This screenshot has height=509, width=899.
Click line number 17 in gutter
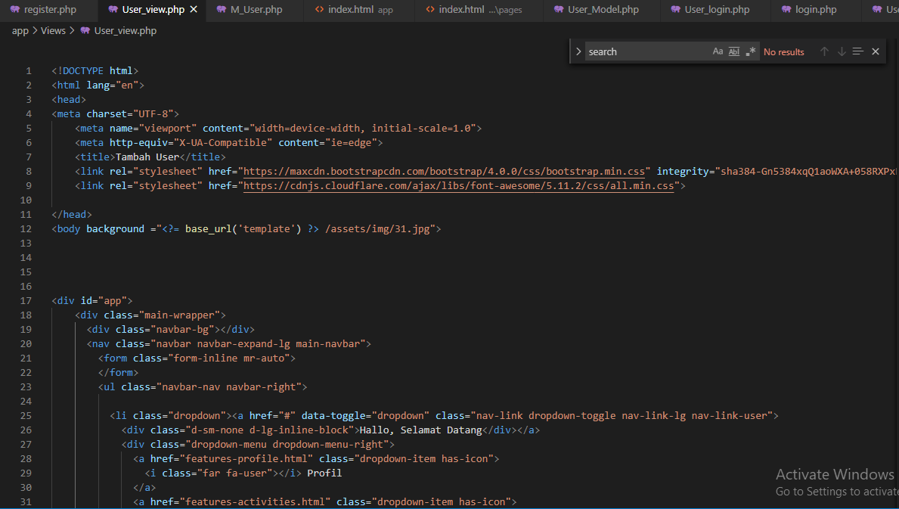point(26,301)
